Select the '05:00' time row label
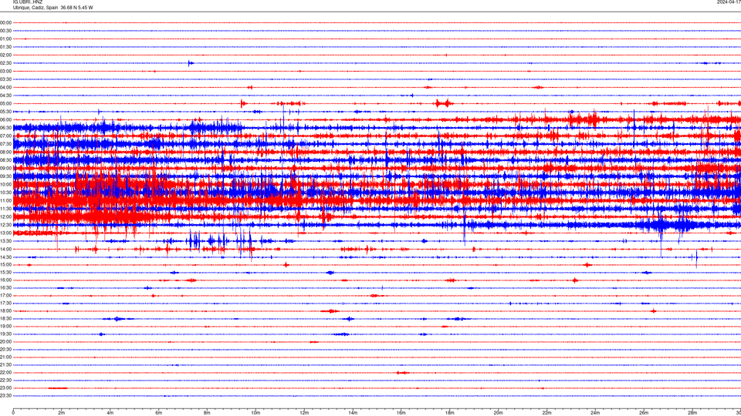The image size is (741, 416). click(x=5, y=104)
